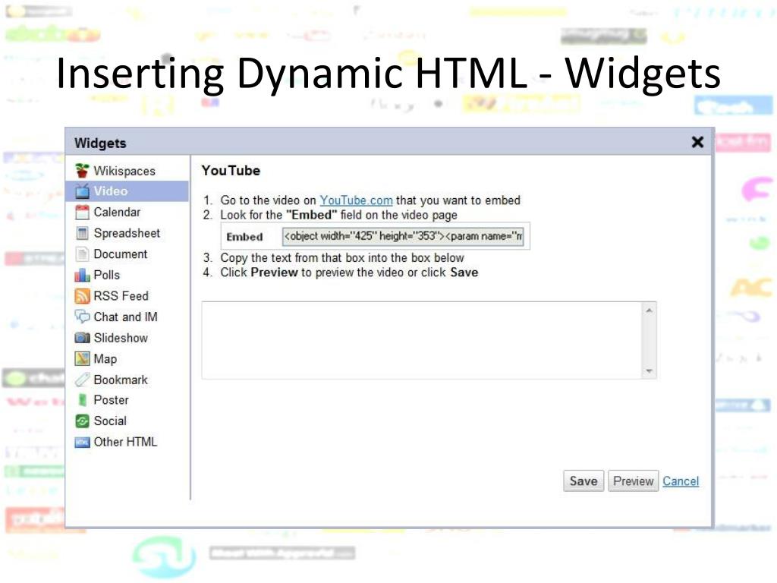This screenshot has height=583, width=777.
Task: Click inside the embed code text area
Action: [x=422, y=340]
